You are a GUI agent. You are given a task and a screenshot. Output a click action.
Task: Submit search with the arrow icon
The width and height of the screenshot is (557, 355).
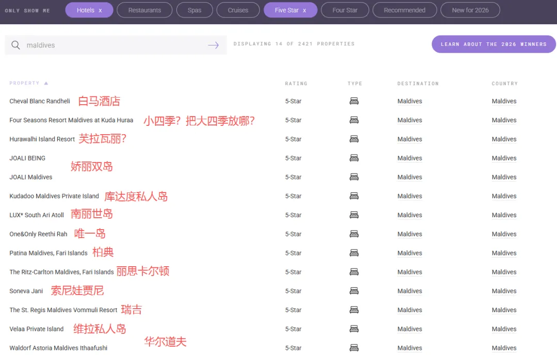pyautogui.click(x=213, y=45)
